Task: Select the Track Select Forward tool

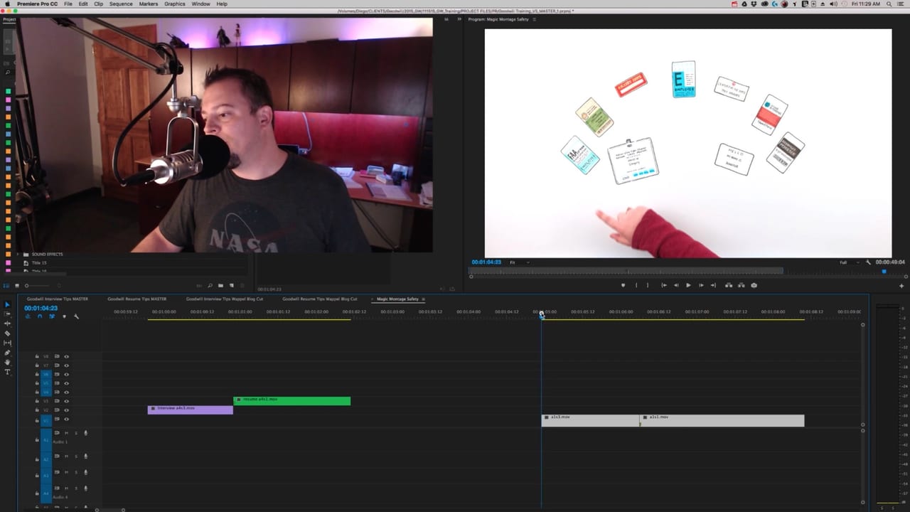Action: (x=8, y=314)
